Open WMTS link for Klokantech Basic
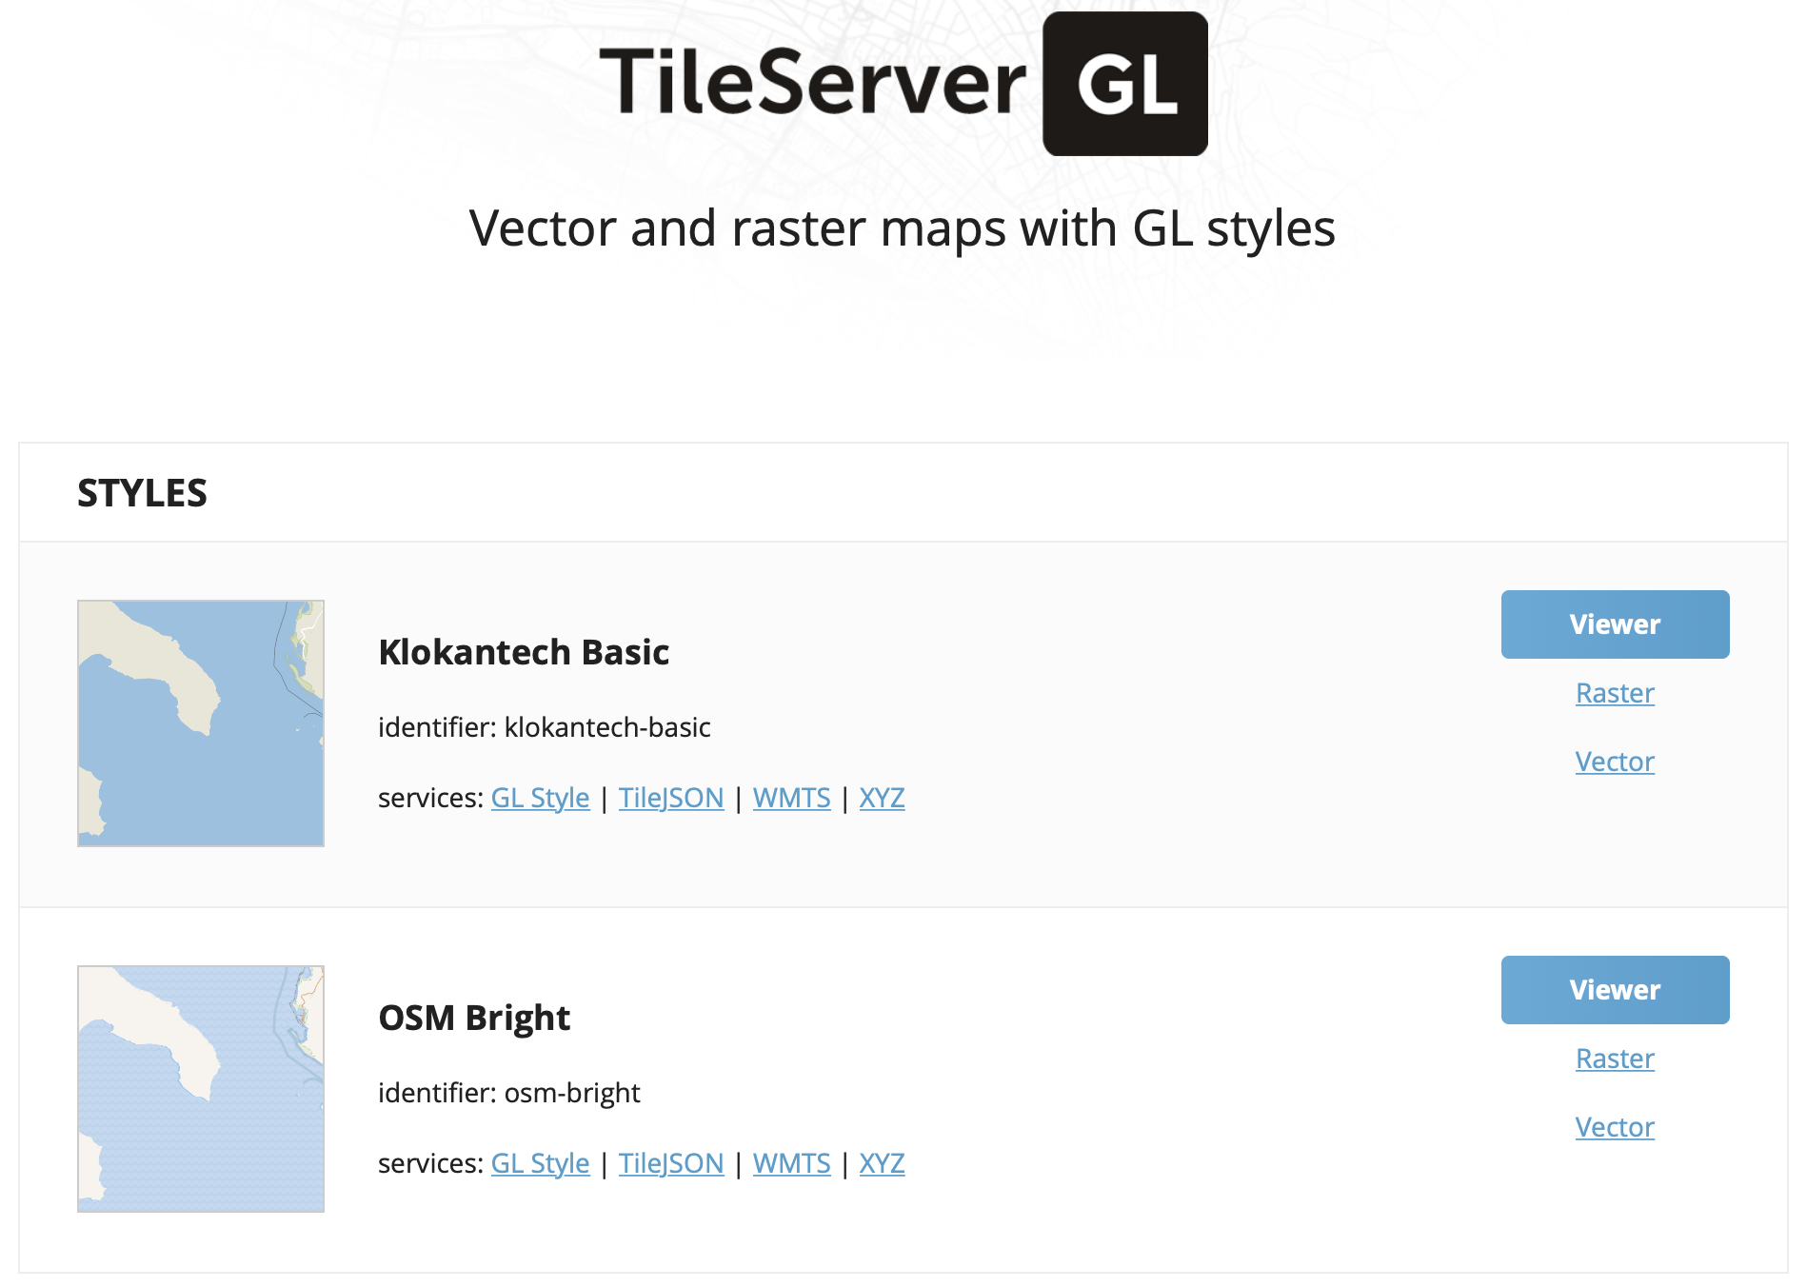 point(792,798)
